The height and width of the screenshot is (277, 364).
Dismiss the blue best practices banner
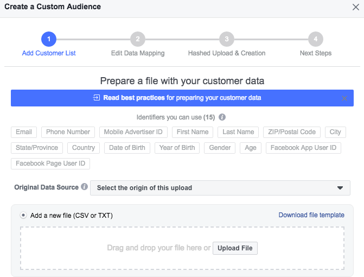click(x=344, y=98)
